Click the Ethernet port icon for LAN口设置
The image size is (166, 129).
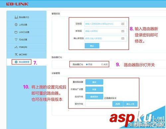(16, 32)
